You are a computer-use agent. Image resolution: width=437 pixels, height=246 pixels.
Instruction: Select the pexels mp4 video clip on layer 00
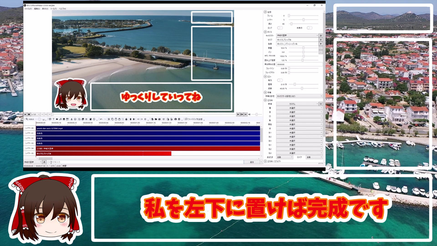point(148,128)
